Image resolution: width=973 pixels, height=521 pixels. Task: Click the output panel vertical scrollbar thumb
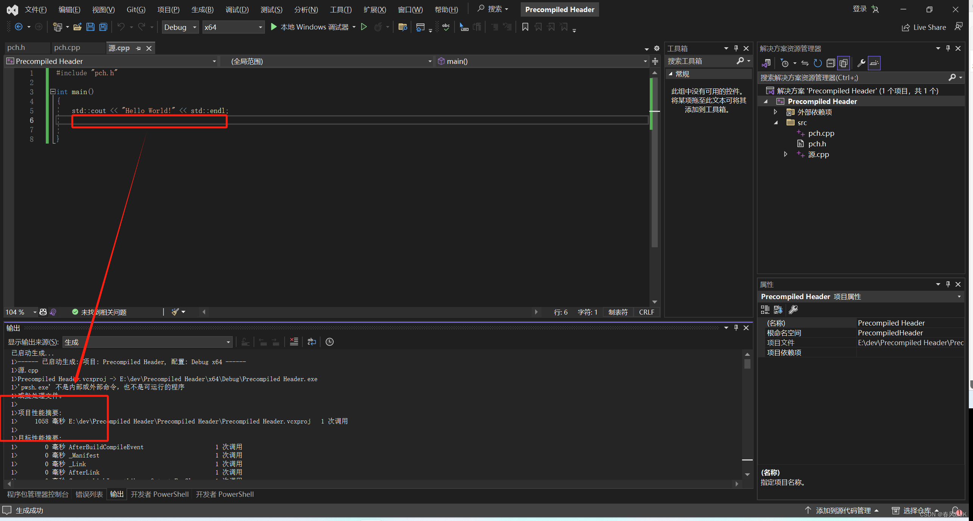click(747, 364)
